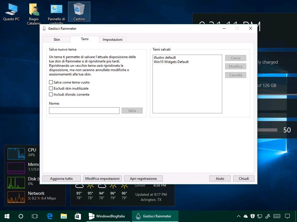The height and width of the screenshot is (222, 297).
Task: Open Biagio Catalano user folder icon
Action: pos(34,14)
